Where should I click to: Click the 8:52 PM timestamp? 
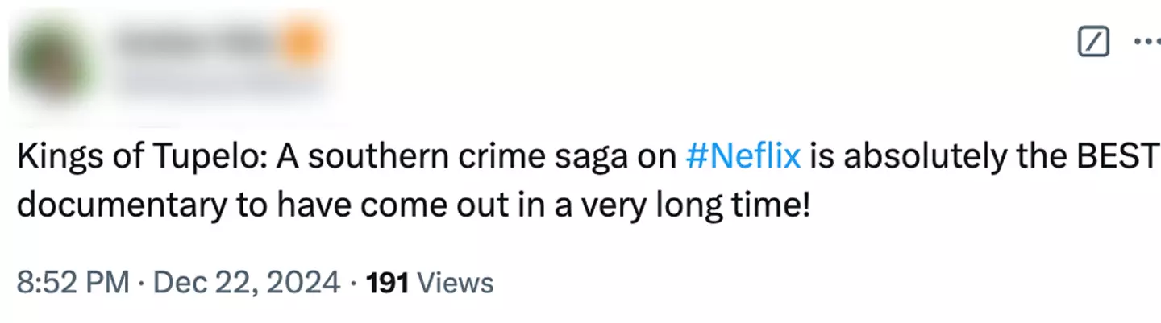(x=73, y=283)
